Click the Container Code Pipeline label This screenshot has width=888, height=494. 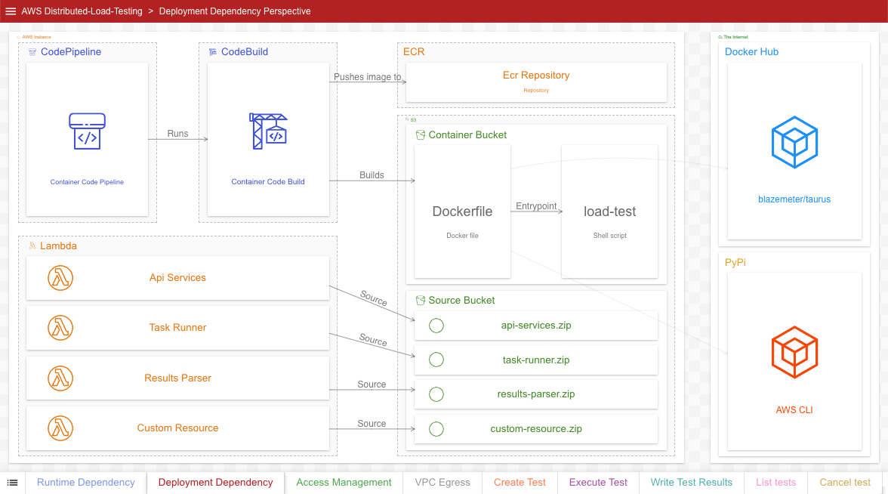click(x=88, y=182)
